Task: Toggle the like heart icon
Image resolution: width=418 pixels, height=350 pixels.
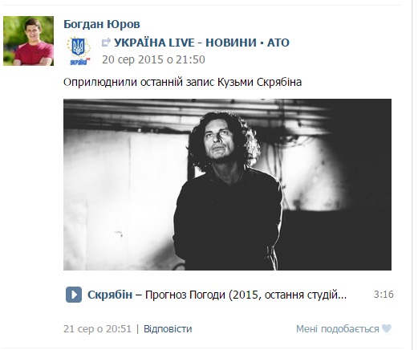Action: 387,328
